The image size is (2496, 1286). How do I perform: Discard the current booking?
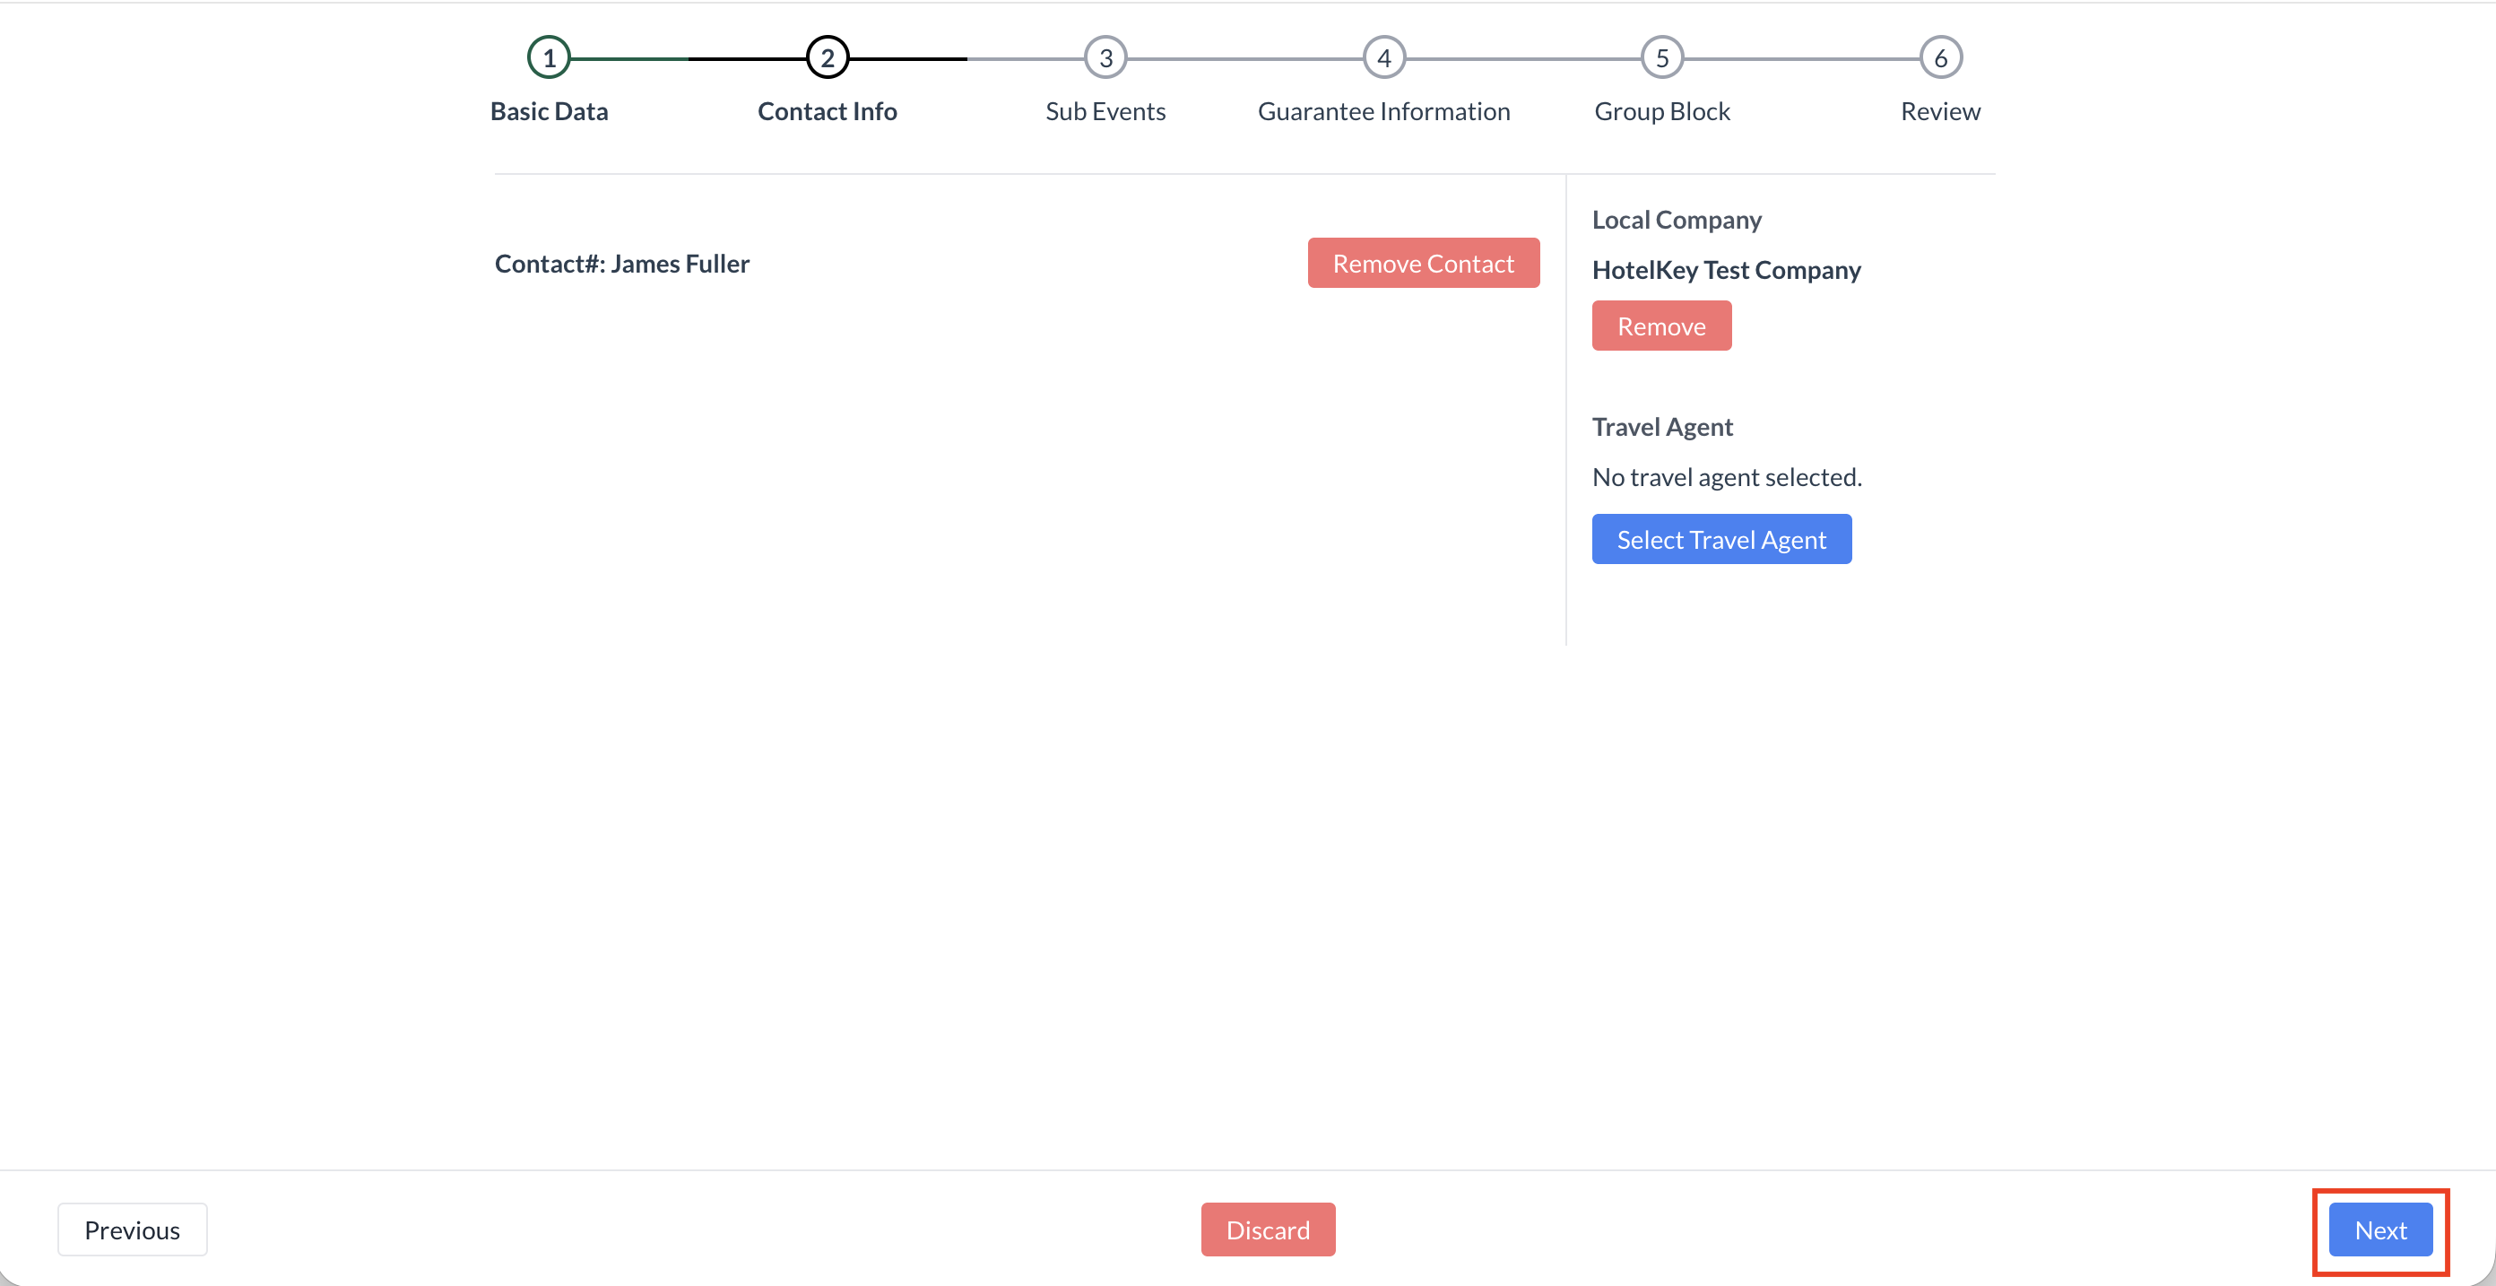point(1268,1230)
